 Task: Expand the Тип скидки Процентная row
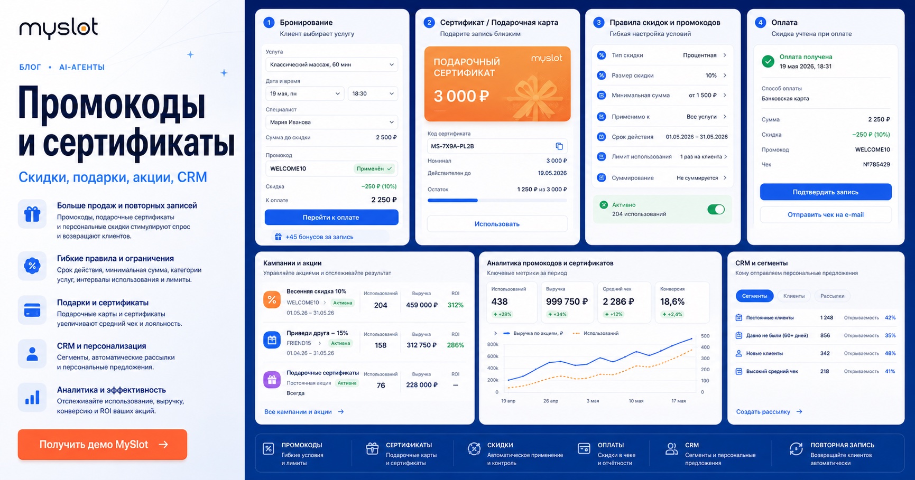point(662,55)
